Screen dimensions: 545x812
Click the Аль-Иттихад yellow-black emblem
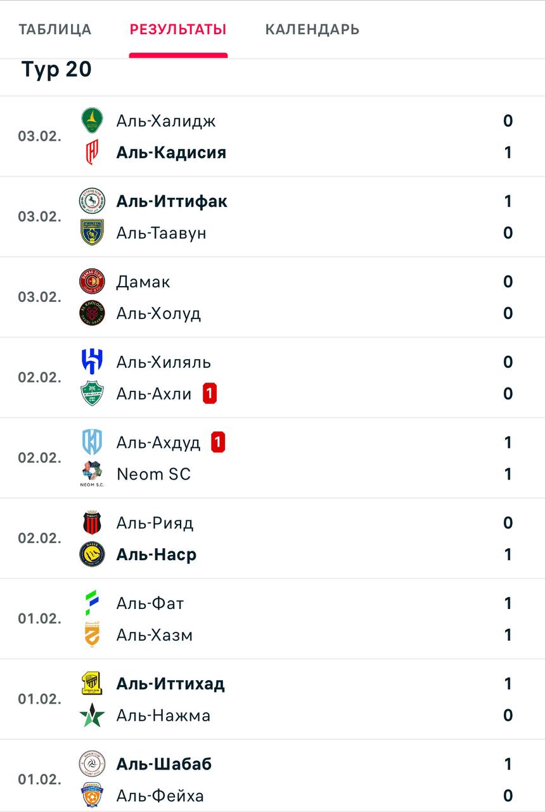[92, 684]
